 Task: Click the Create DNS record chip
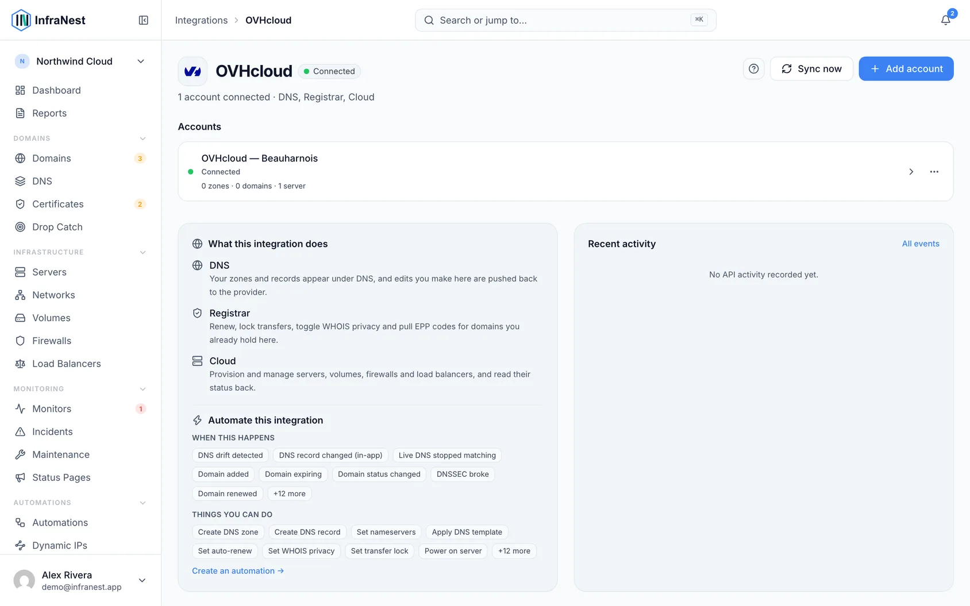[307, 532]
